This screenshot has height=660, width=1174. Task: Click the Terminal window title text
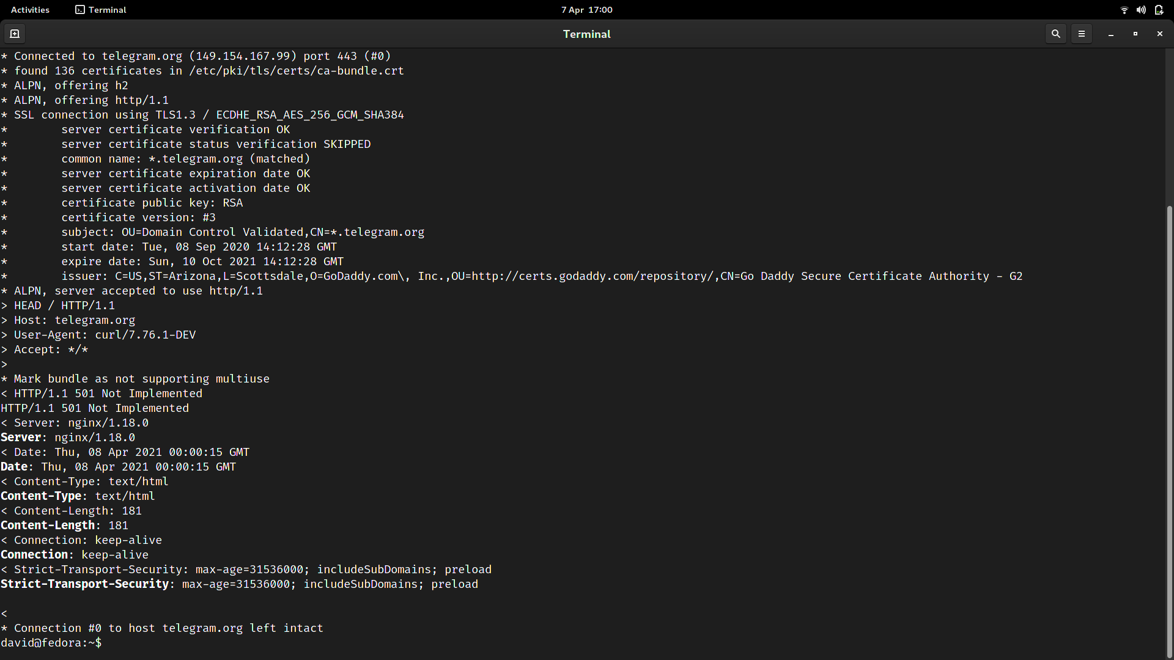[x=586, y=34]
